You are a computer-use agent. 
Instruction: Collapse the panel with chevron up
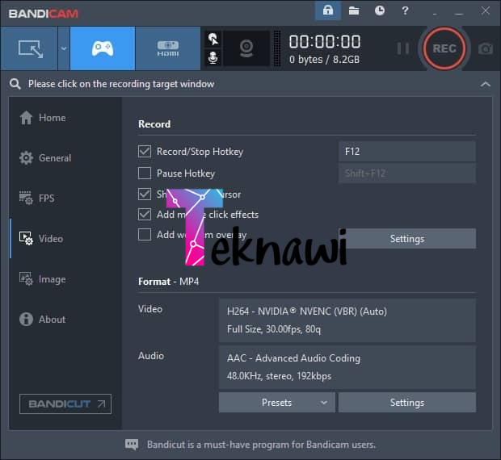[486, 84]
